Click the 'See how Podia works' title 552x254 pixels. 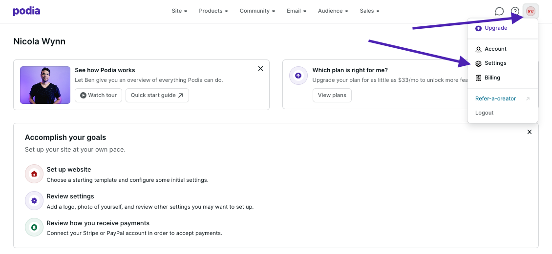105,70
